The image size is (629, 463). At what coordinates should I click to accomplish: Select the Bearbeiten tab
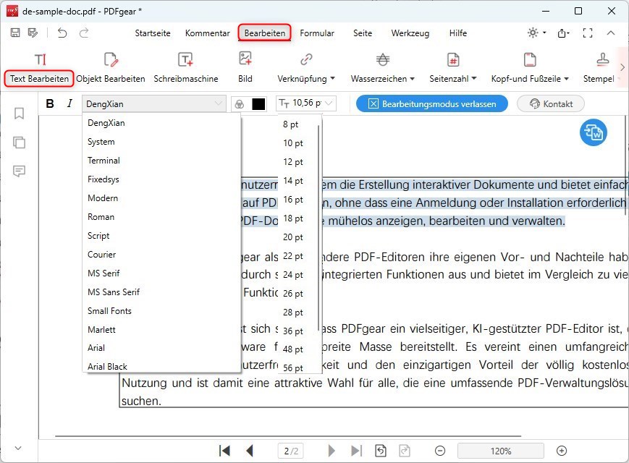pos(265,33)
